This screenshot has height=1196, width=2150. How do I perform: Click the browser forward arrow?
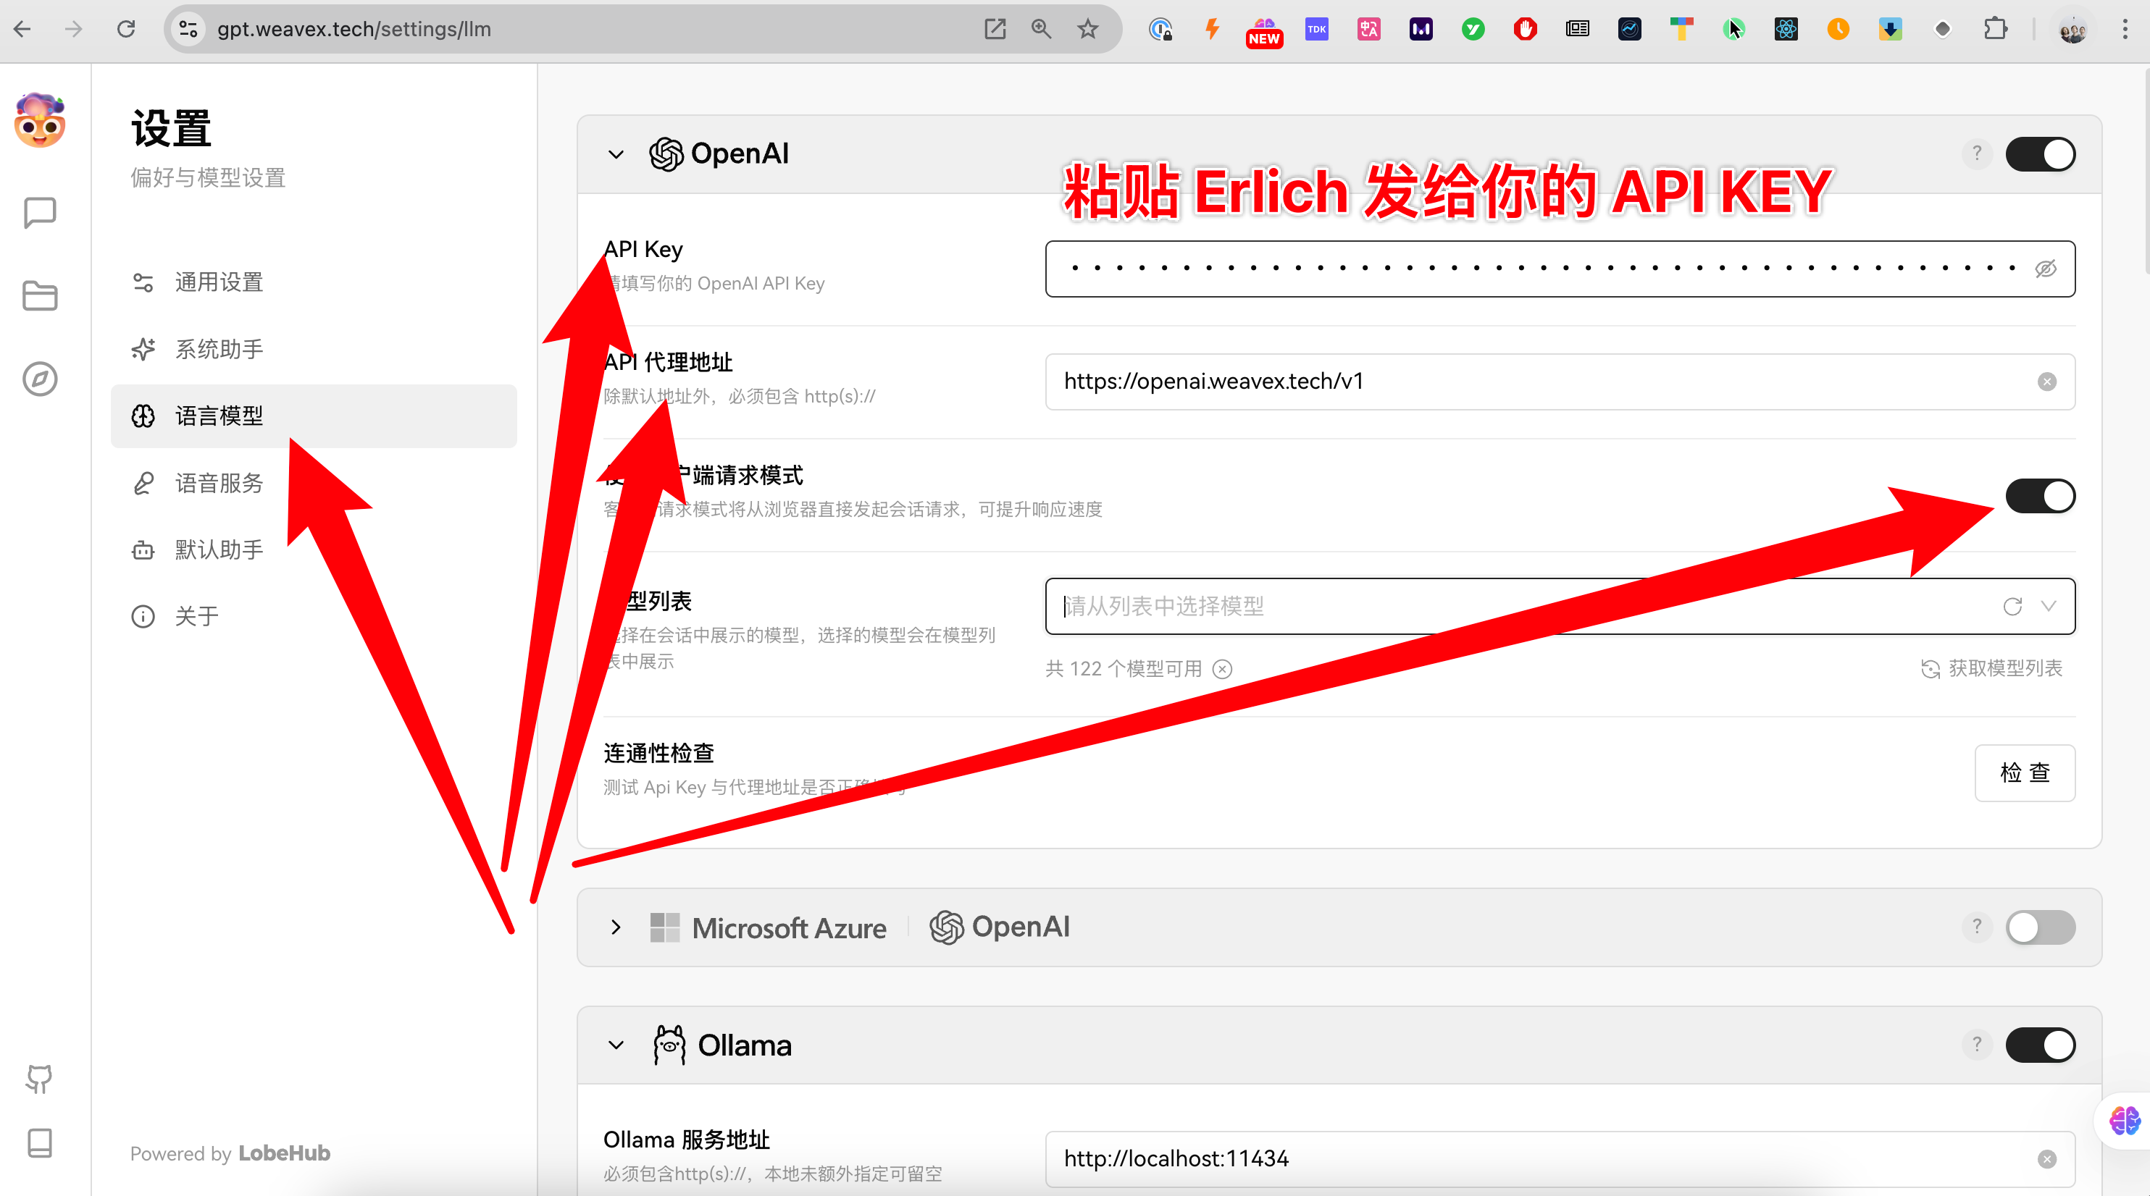75,29
